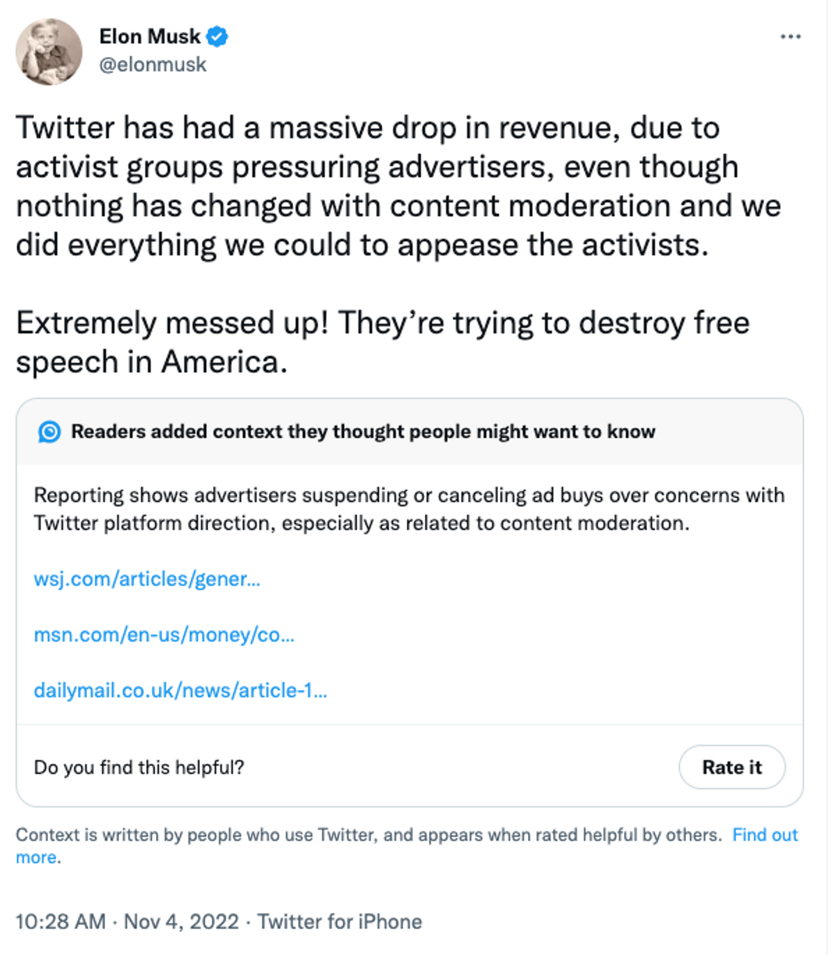Click the Rate it button
Viewport: 833px width, 955px height.
pyautogui.click(x=732, y=767)
